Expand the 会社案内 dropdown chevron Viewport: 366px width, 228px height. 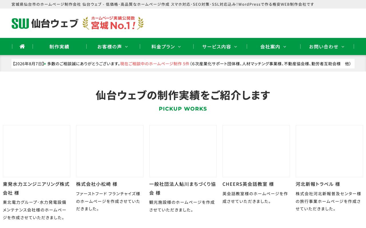click(x=285, y=47)
